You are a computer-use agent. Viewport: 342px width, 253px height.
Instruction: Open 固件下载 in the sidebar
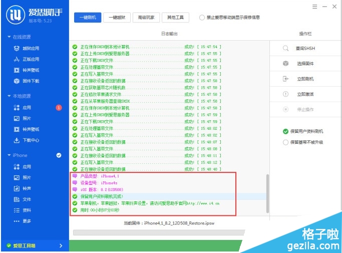pyautogui.click(x=27, y=81)
